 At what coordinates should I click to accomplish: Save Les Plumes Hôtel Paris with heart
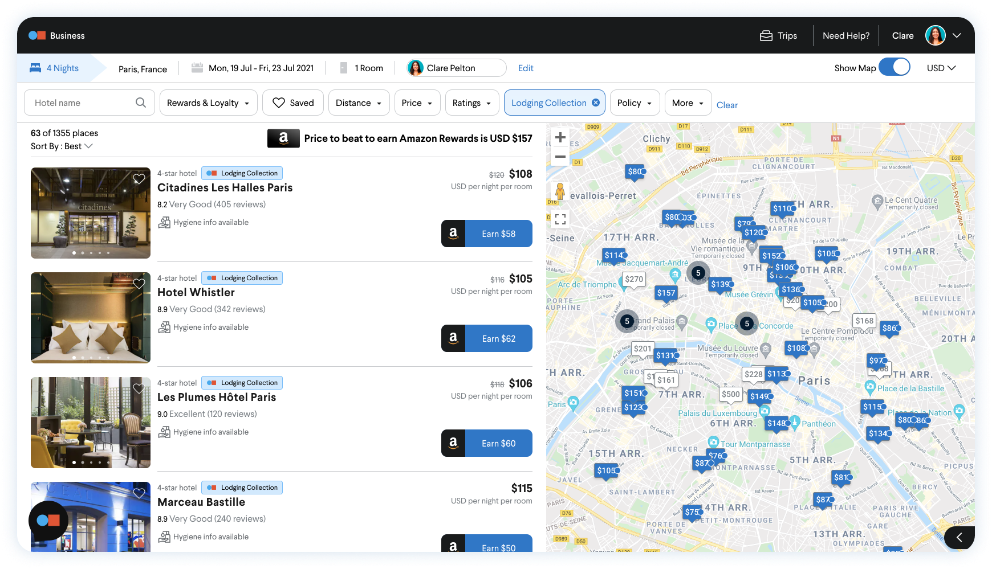(x=139, y=388)
